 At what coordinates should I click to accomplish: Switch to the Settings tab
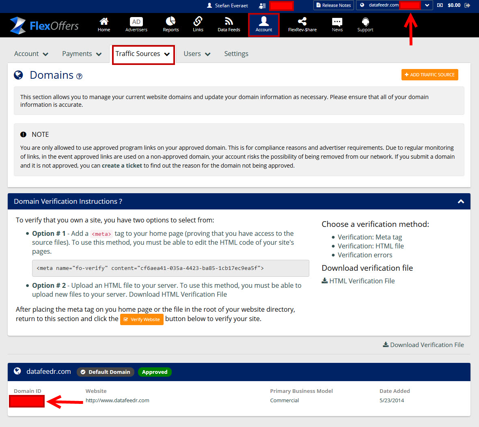236,54
